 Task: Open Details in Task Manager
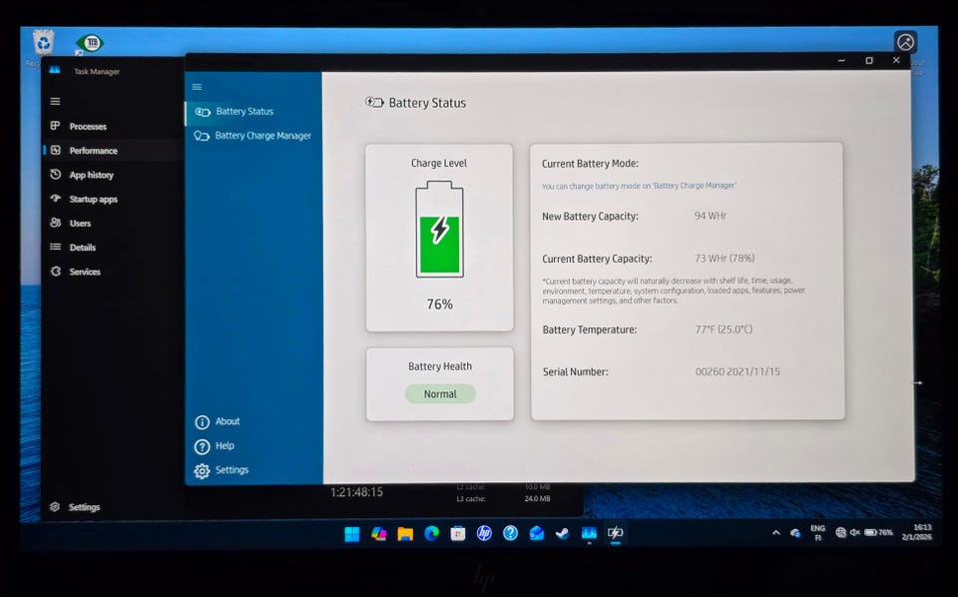pyautogui.click(x=113, y=248)
